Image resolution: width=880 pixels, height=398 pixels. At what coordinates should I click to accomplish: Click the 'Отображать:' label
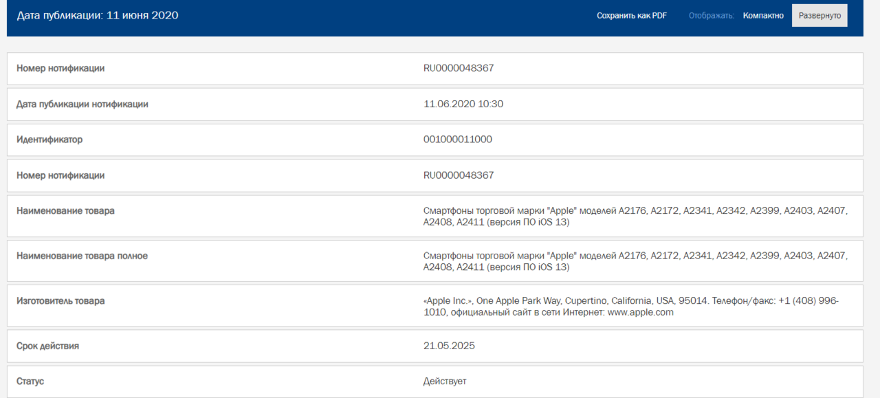click(x=712, y=16)
